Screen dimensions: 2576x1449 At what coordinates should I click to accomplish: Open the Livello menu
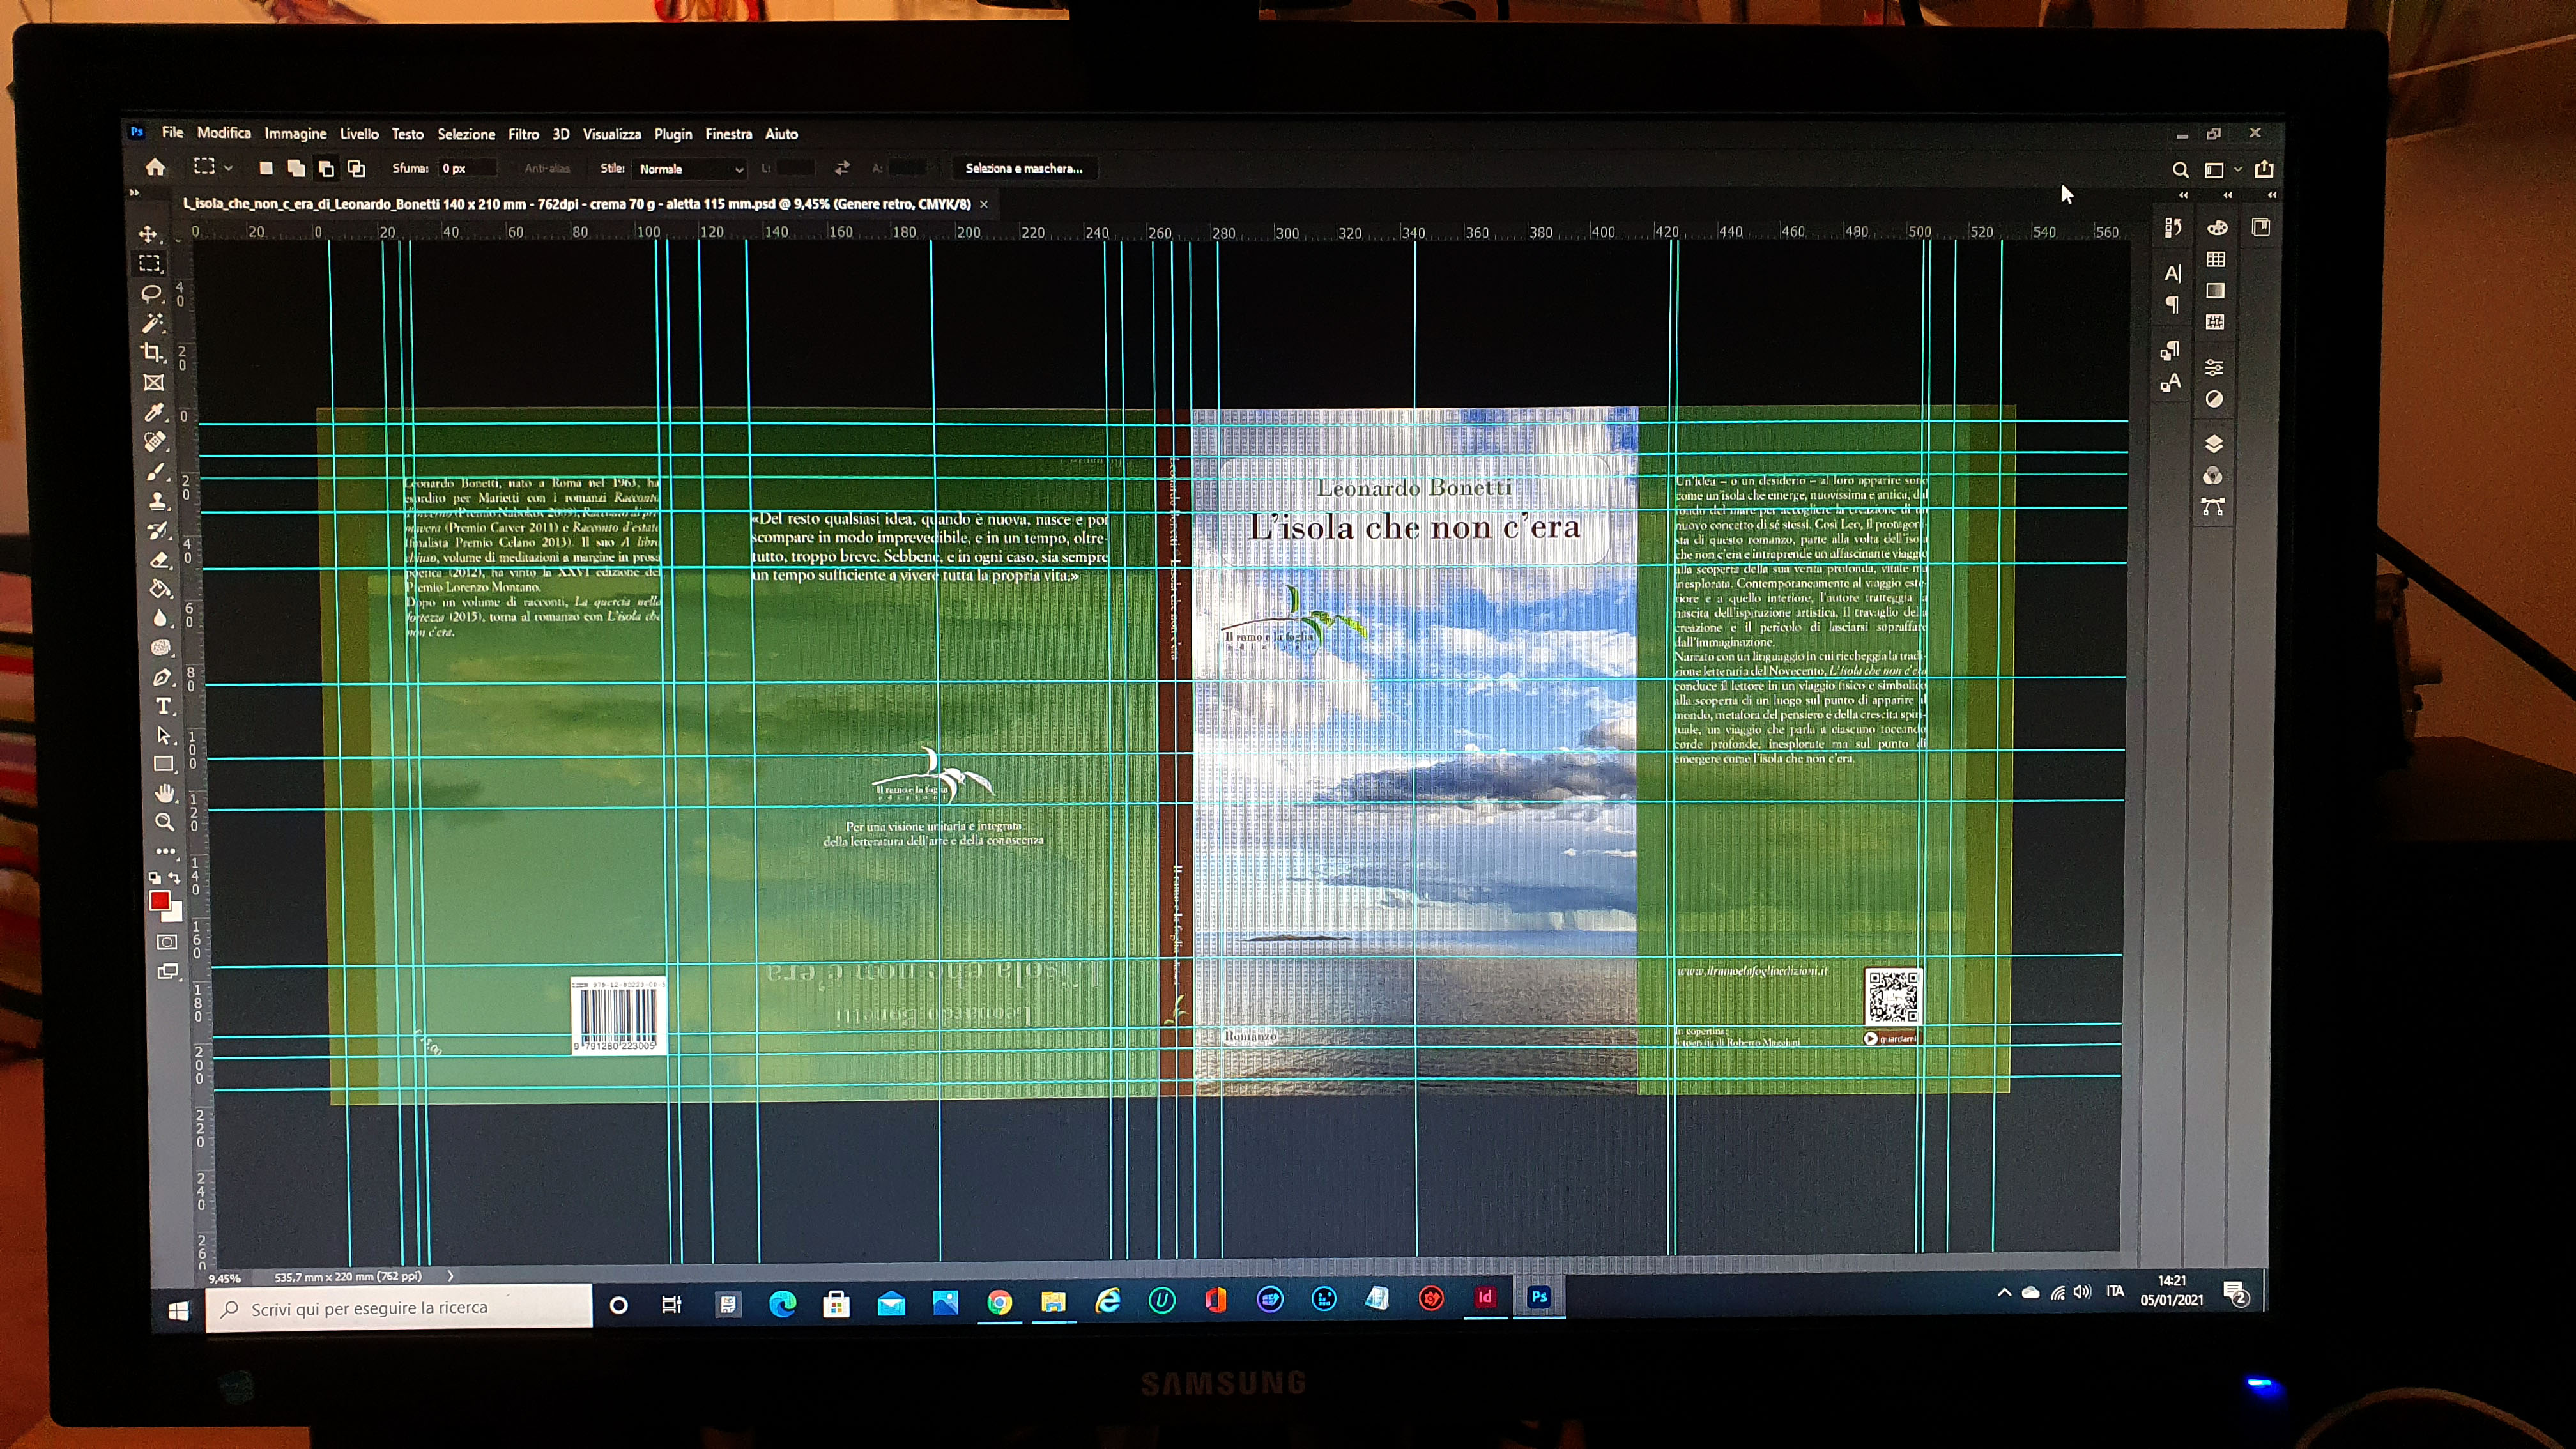[359, 133]
